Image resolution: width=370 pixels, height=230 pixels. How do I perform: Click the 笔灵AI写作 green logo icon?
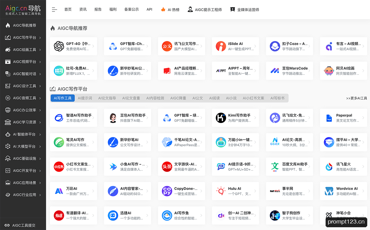(x=59, y=142)
